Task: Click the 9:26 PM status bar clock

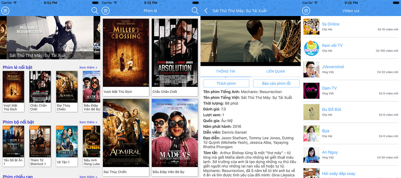Action: pos(351,3)
